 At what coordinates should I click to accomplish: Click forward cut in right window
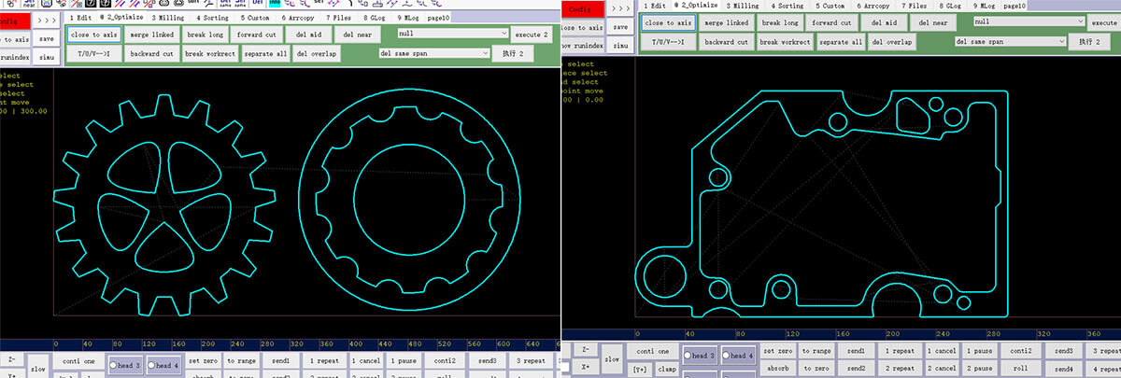coord(831,21)
